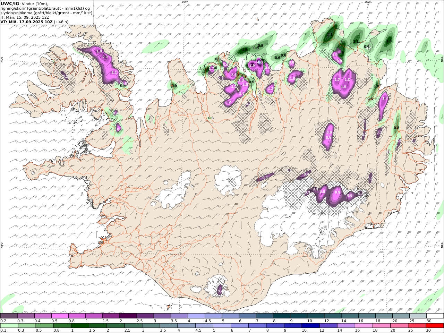Select the lavender 4 swatch in upper legend
This screenshot has height=333, width=444.
pyautogui.click(x=196, y=316)
